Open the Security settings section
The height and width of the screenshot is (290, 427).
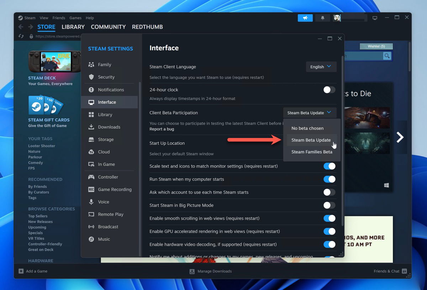click(x=106, y=77)
